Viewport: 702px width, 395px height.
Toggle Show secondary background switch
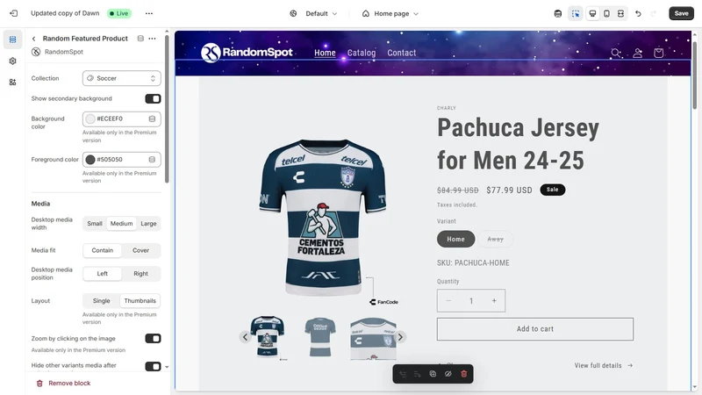pyautogui.click(x=153, y=98)
